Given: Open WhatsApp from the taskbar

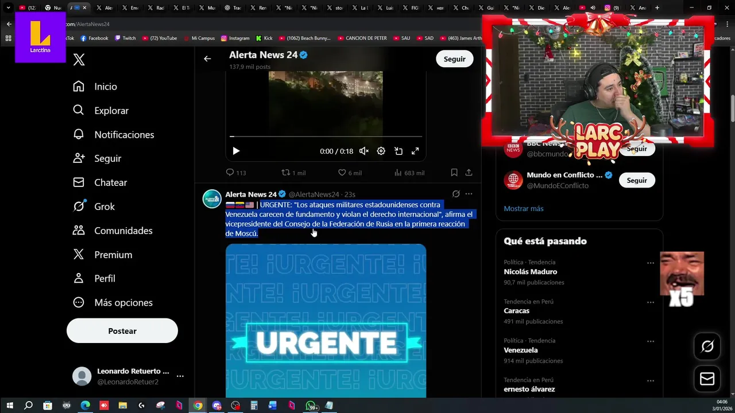Looking at the screenshot, I should pos(311,406).
